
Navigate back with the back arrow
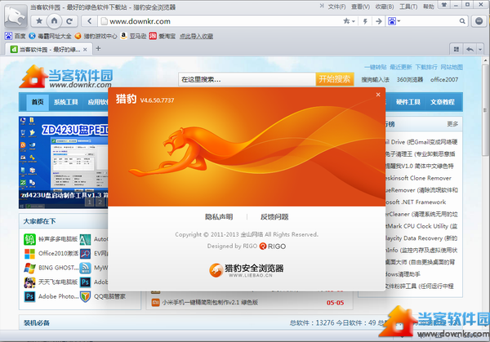[89, 21]
